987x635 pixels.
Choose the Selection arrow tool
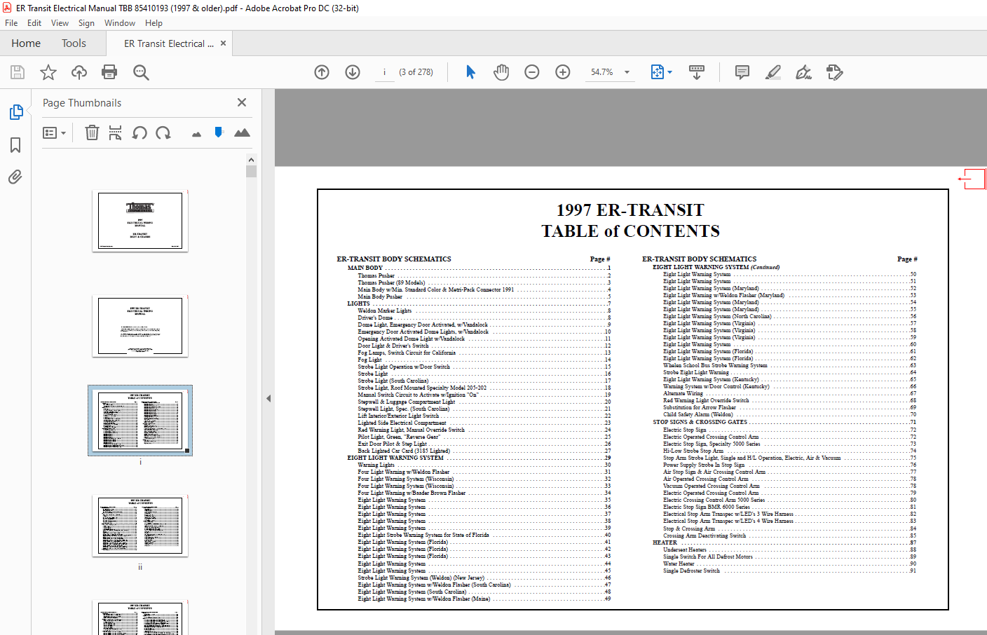click(470, 72)
